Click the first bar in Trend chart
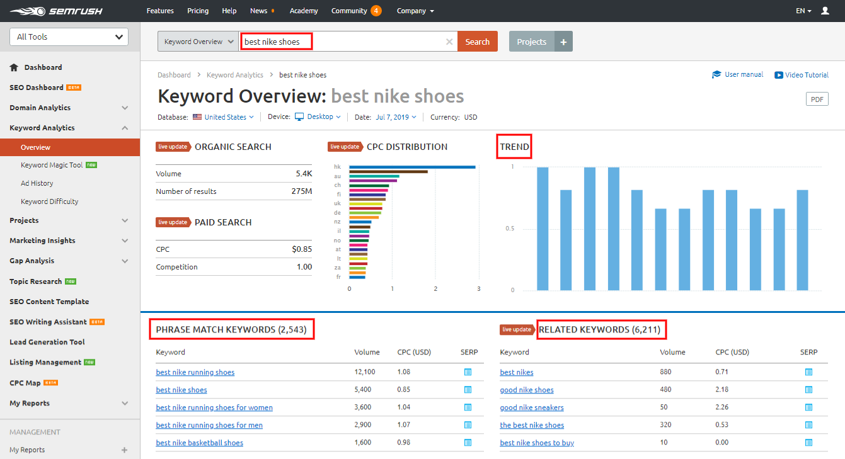845x459 pixels. tap(543, 229)
